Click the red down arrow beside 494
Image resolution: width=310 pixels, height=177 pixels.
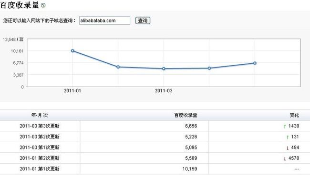[288, 148]
